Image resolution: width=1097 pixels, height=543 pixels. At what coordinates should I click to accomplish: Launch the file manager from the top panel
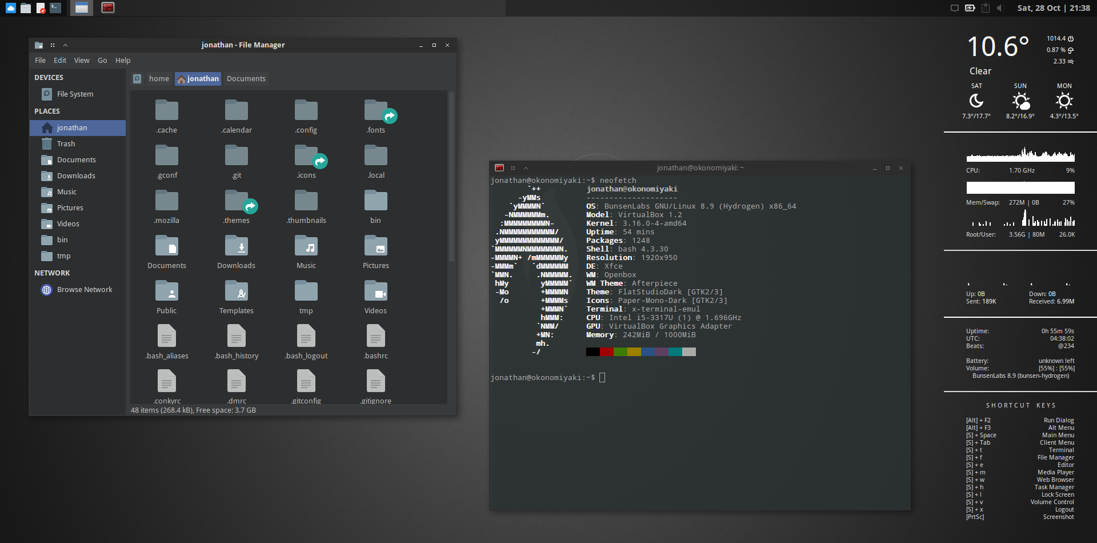(x=25, y=8)
